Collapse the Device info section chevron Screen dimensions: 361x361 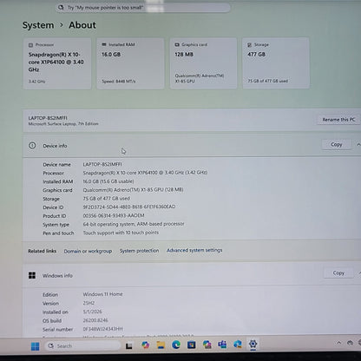click(x=358, y=144)
